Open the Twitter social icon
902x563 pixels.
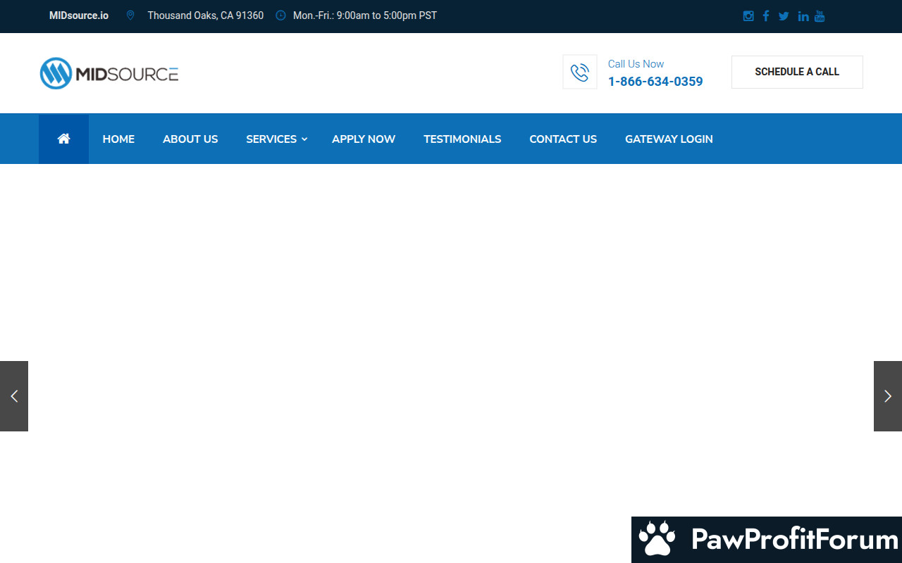(x=784, y=16)
